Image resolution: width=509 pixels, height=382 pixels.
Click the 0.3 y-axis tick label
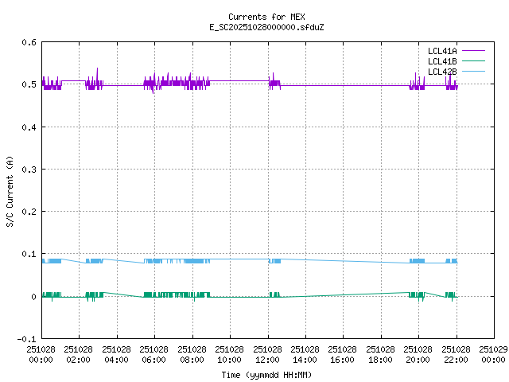click(x=28, y=170)
